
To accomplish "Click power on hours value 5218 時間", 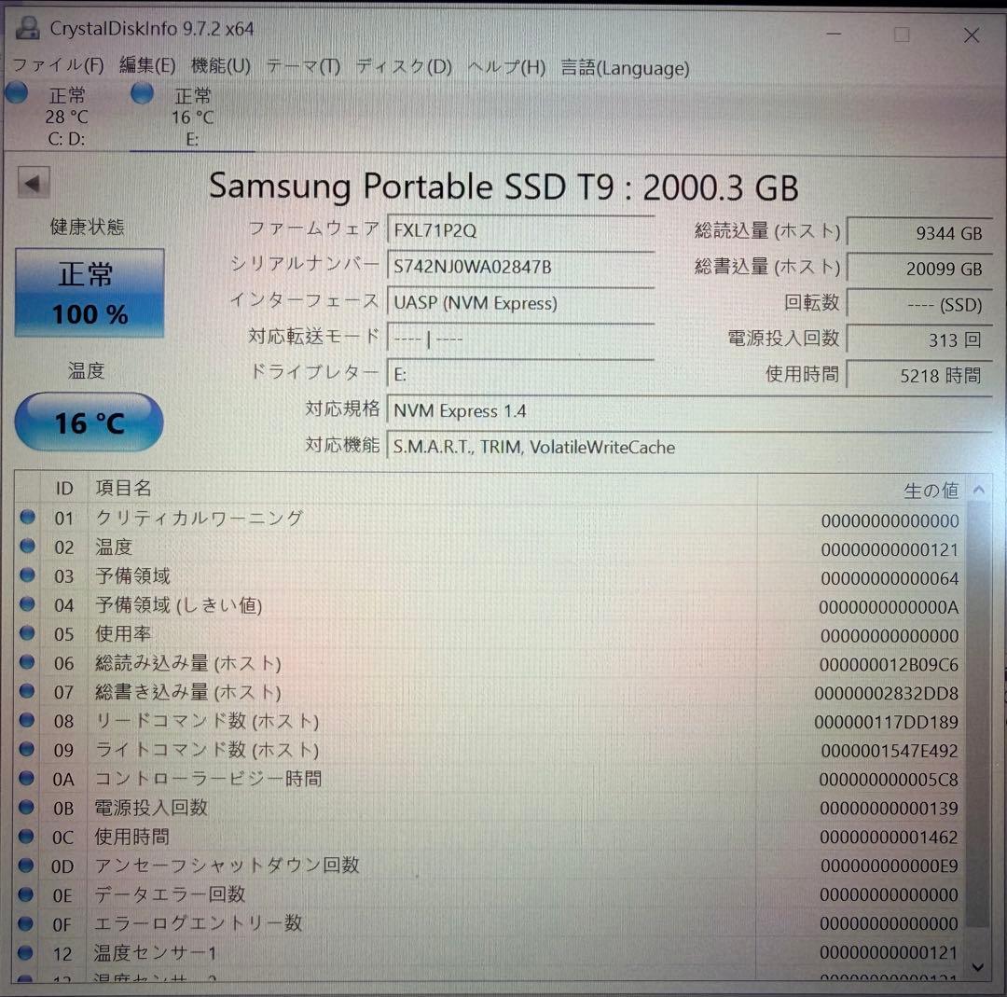I will tap(919, 375).
